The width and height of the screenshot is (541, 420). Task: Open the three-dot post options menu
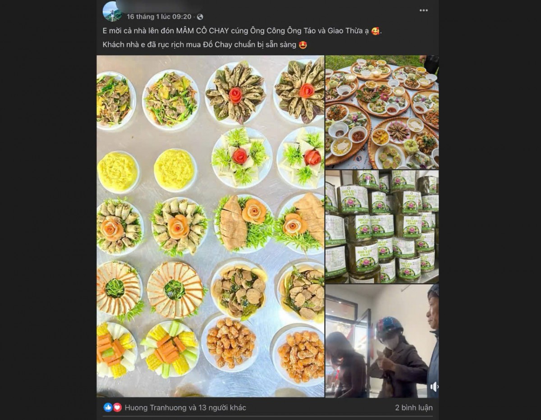coord(423,10)
